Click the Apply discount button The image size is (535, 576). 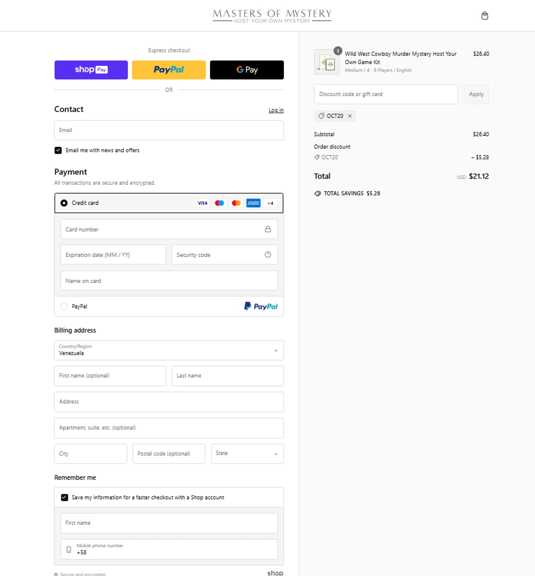[x=476, y=94]
